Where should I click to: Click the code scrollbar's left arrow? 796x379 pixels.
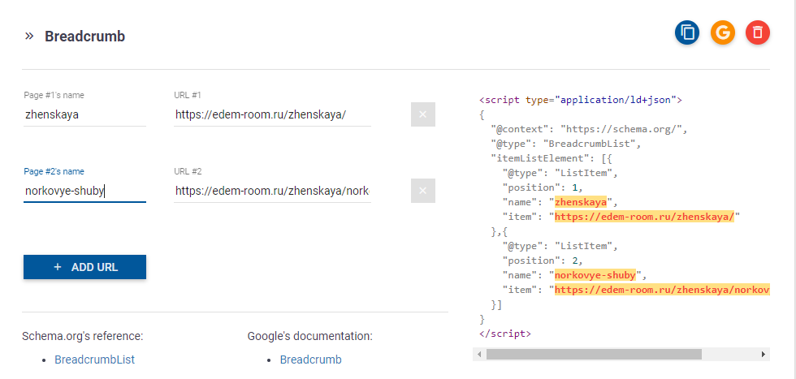tap(479, 354)
